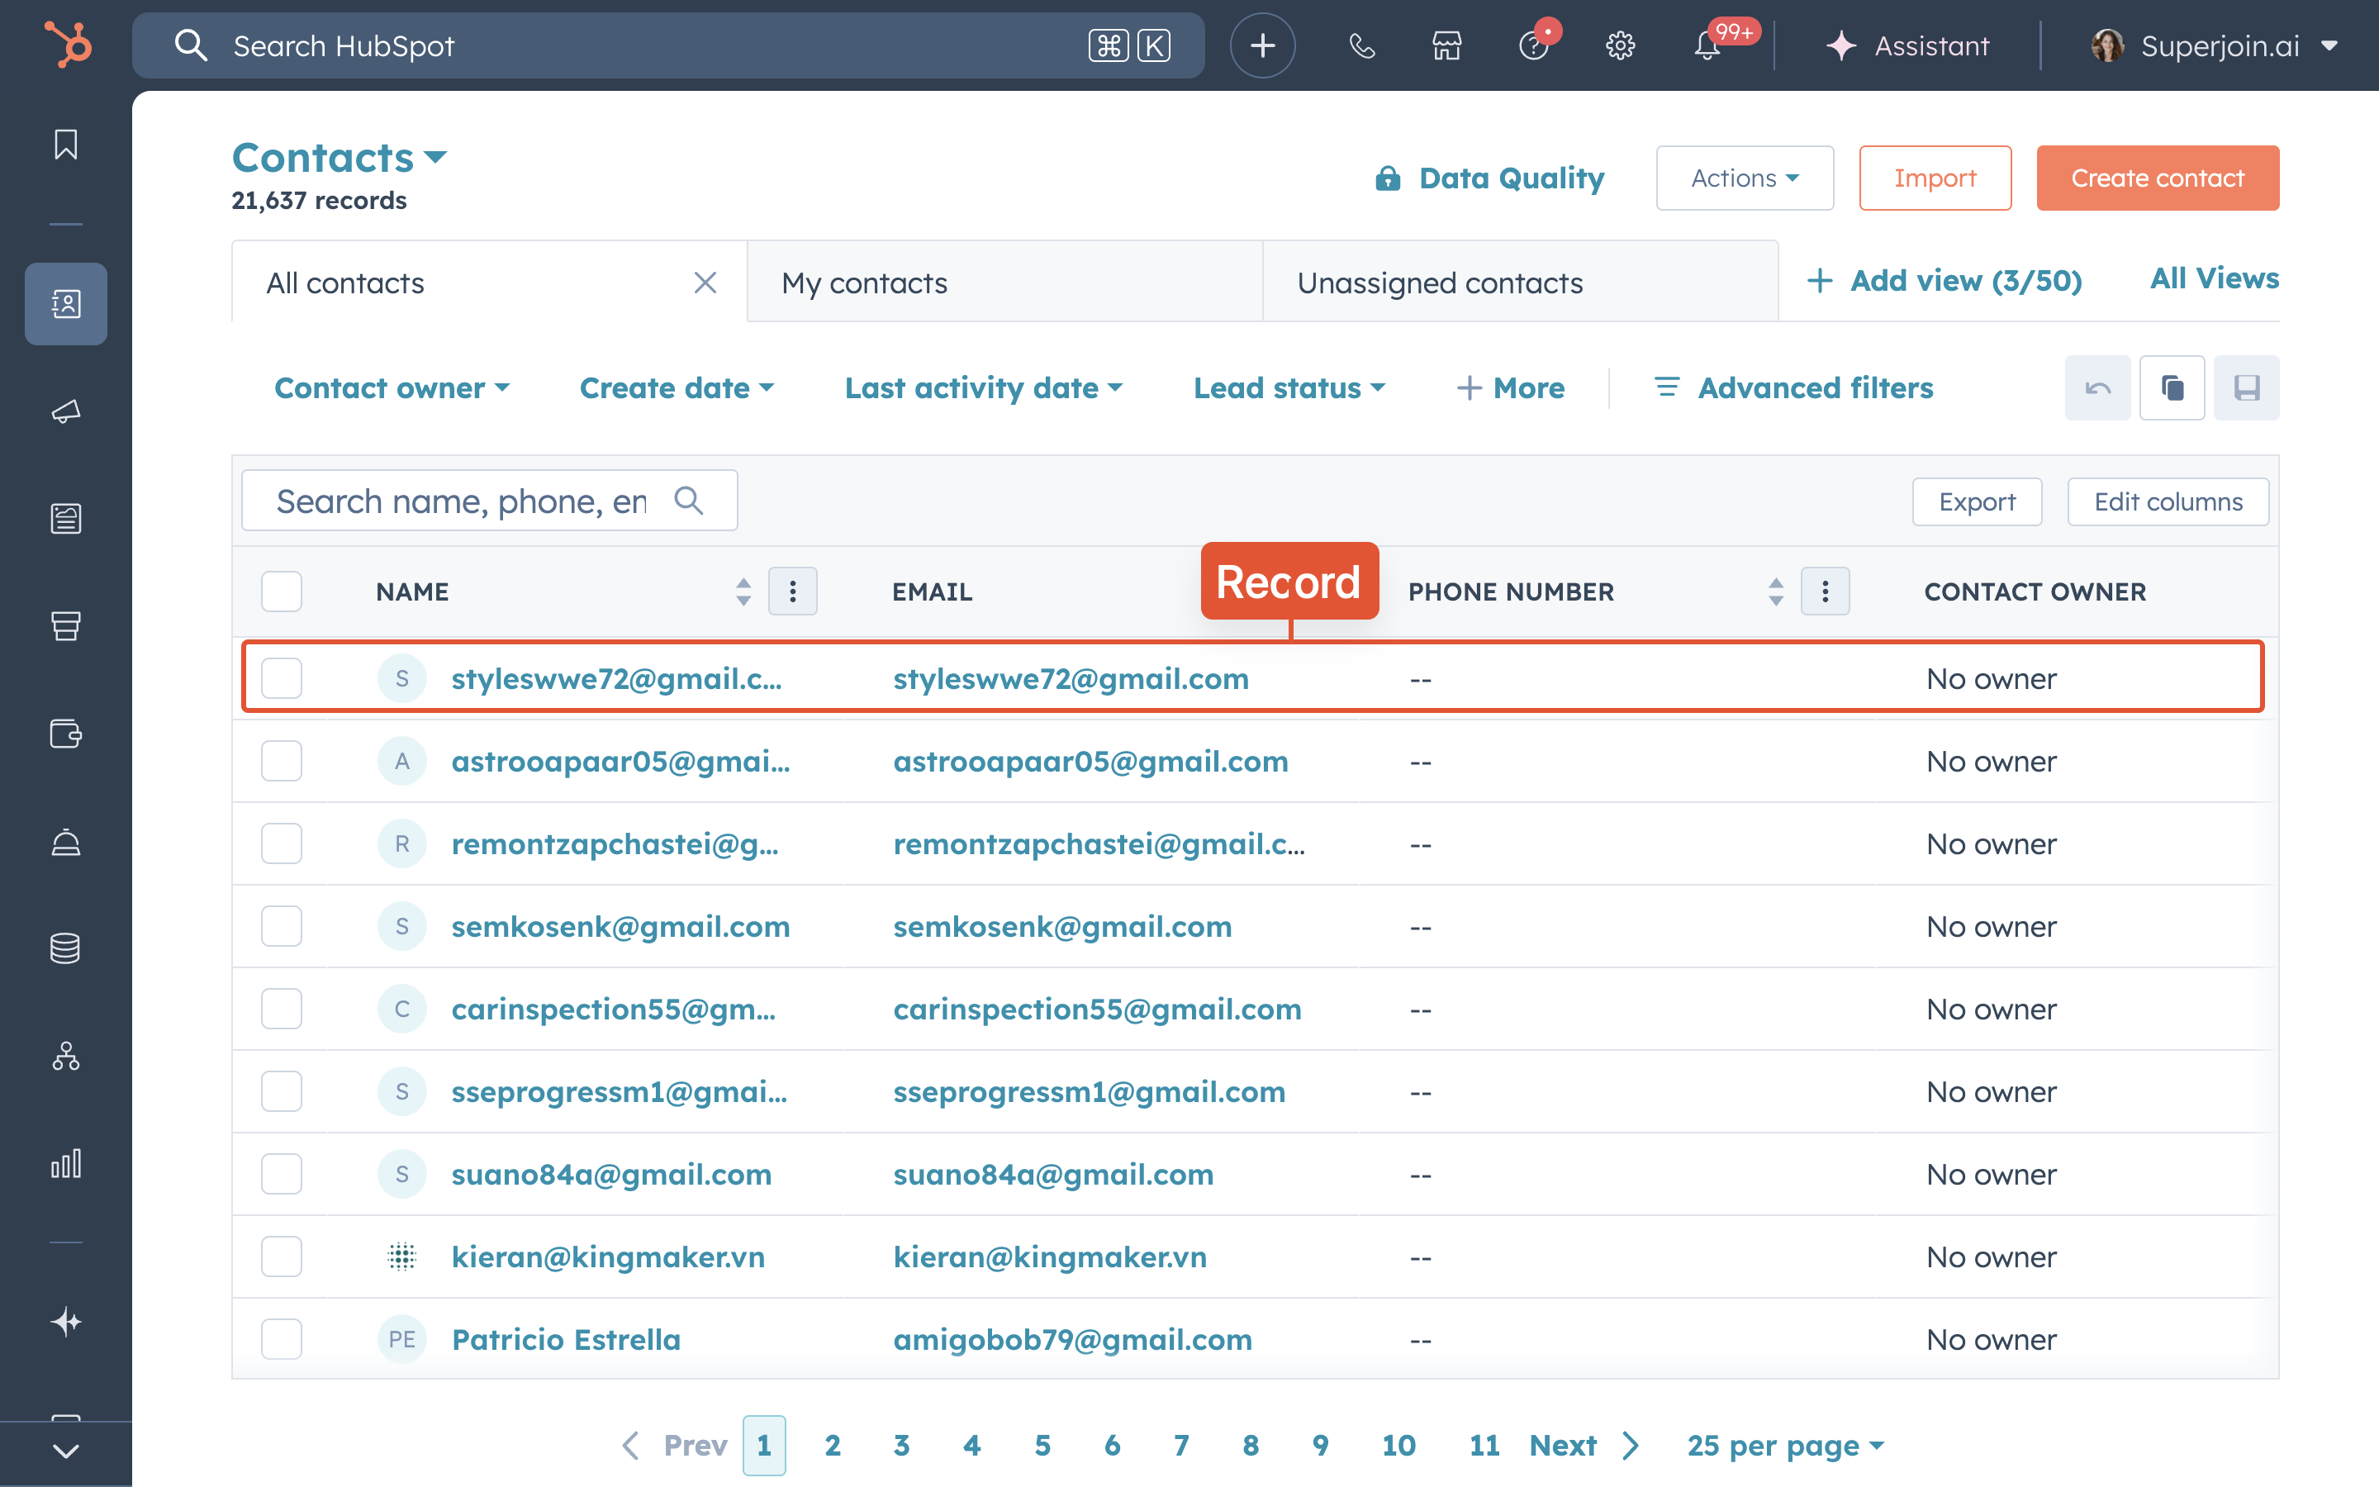Check the select-all contacts checkbox

pos(281,591)
